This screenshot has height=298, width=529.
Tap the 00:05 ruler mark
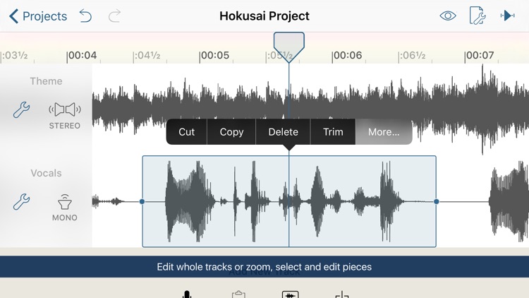coord(214,55)
